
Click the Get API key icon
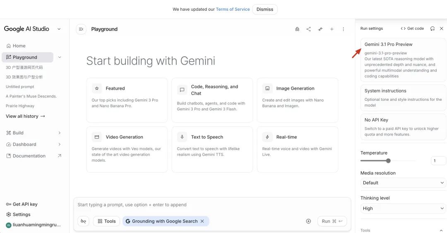click(9, 204)
